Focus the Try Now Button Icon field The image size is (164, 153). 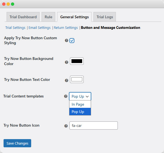(x=93, y=126)
